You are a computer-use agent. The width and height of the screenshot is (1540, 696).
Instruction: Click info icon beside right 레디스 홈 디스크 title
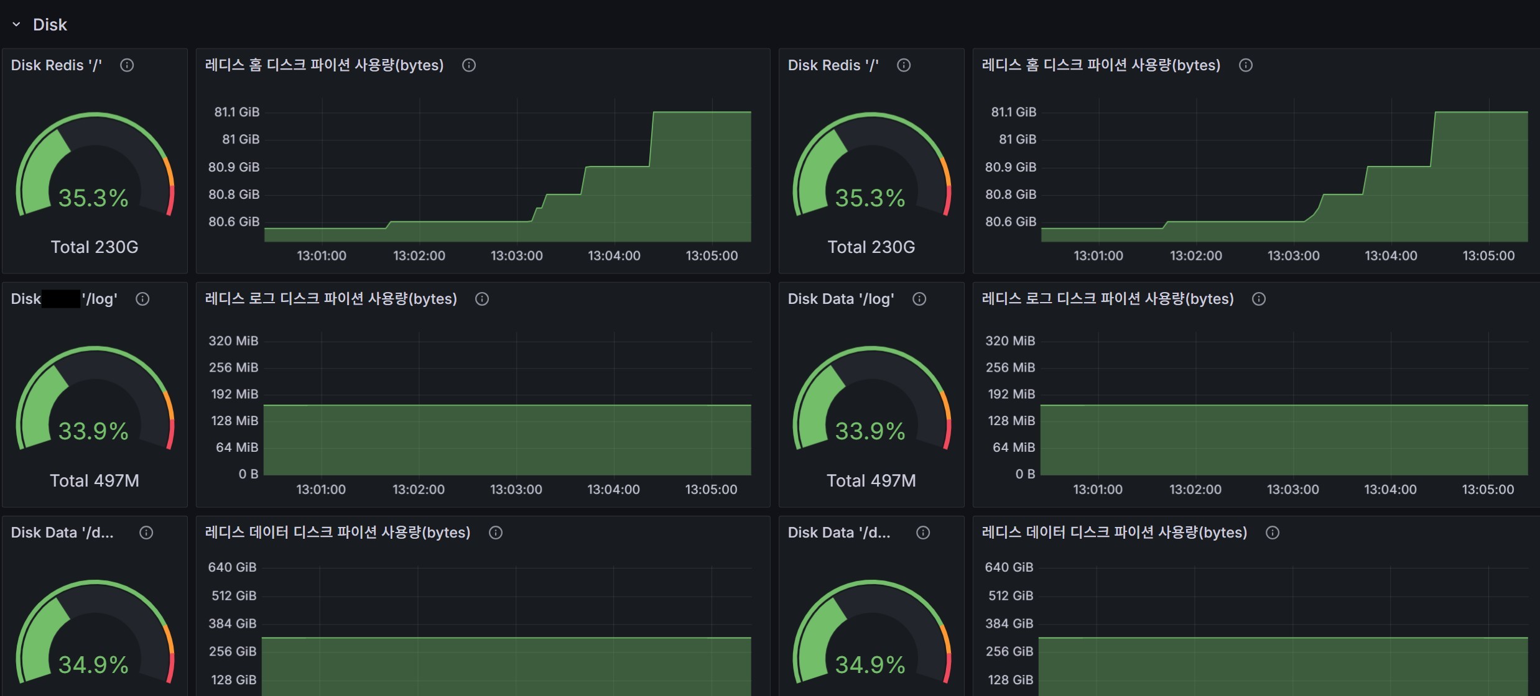click(1246, 65)
